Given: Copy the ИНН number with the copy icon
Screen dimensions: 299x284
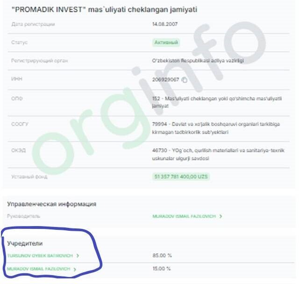Looking at the screenshot, I should pos(185,80).
